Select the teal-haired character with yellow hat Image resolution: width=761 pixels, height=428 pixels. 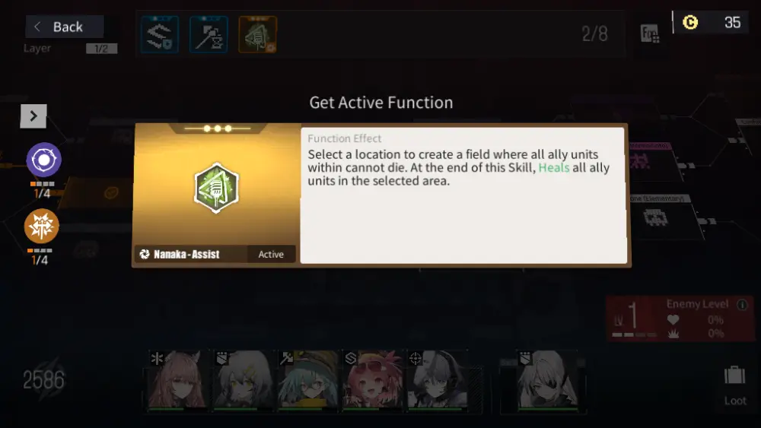pos(307,381)
